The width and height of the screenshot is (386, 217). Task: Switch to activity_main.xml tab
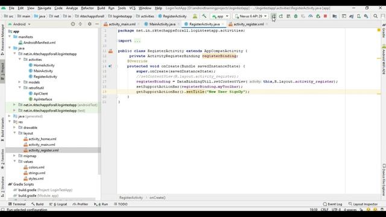(122, 24)
